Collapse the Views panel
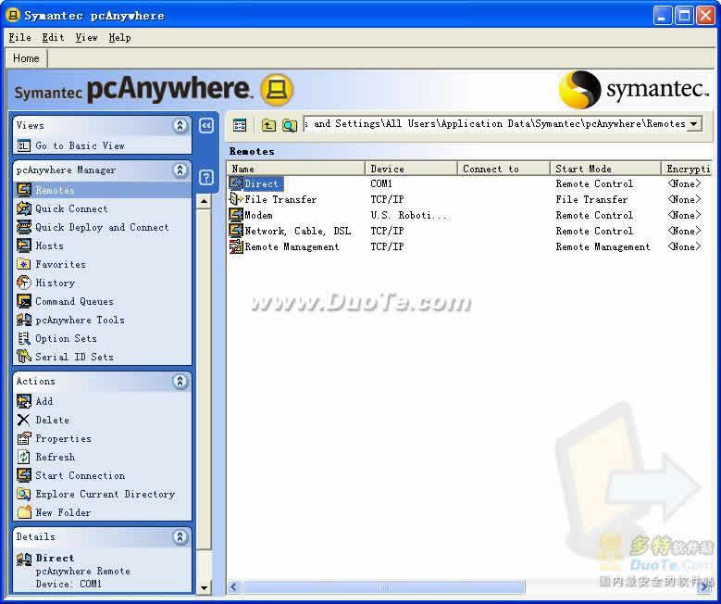The height and width of the screenshot is (604, 721). click(x=180, y=125)
